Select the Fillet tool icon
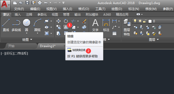 (x=73, y=27)
